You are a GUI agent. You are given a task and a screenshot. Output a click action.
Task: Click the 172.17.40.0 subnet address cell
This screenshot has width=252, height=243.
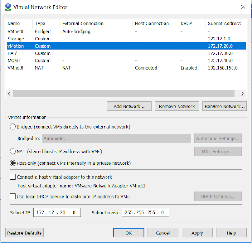[x=220, y=61]
